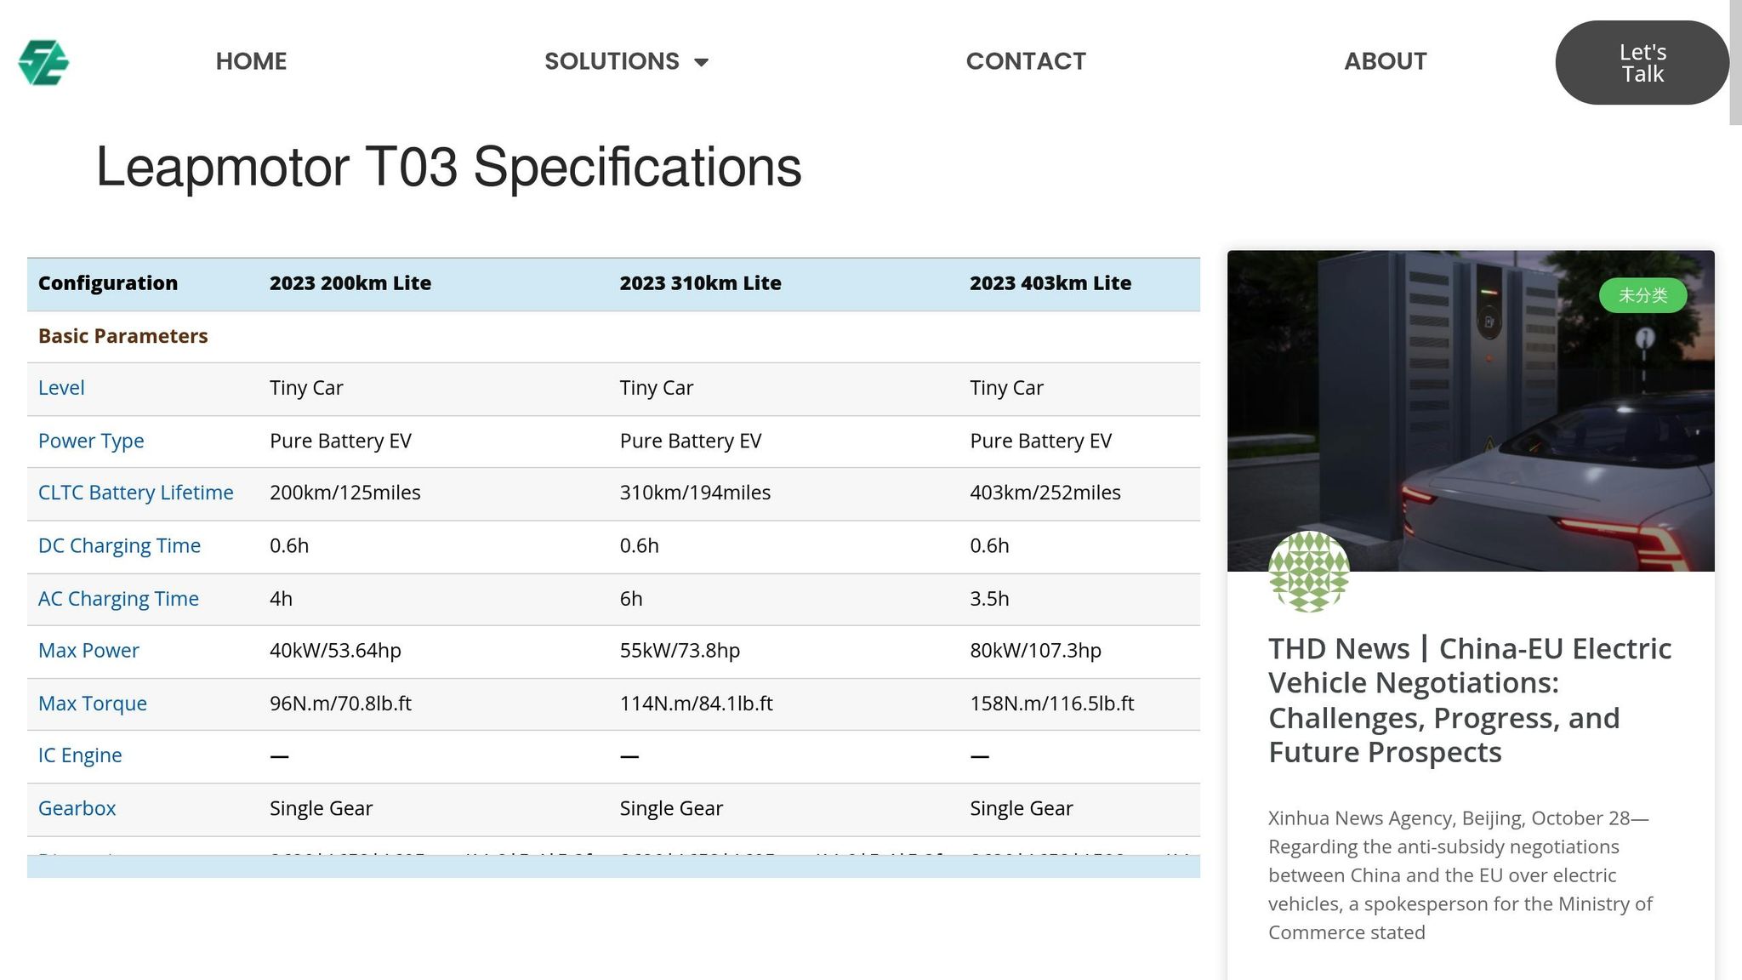Screen dimensions: 1742x980
Task: Open the Power Type row link
Action: click(91, 441)
